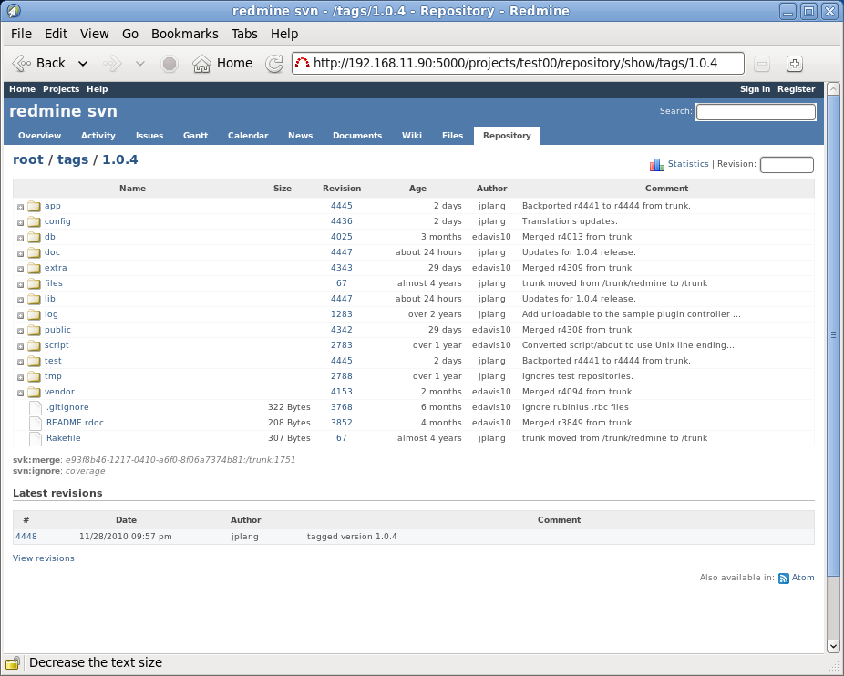Expand the extra folder tree
Viewport: 844px width, 676px height.
20,269
